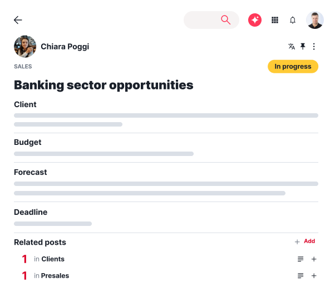Click the translate icon

pyautogui.click(x=292, y=47)
